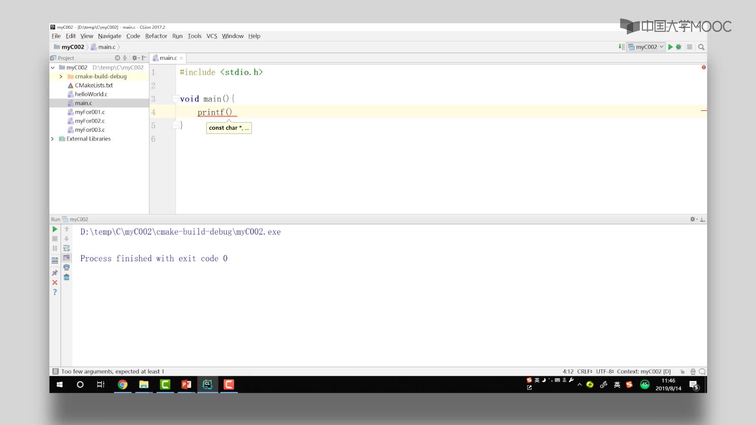Screen dimensions: 756x425
Task: Open Project panel gear settings
Action: 135,58
